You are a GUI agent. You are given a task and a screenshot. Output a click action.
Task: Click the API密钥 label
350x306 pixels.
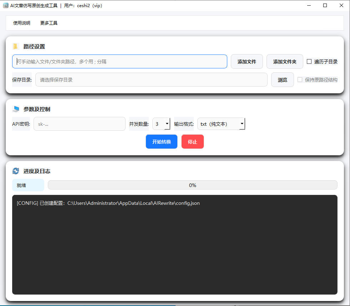click(21, 124)
